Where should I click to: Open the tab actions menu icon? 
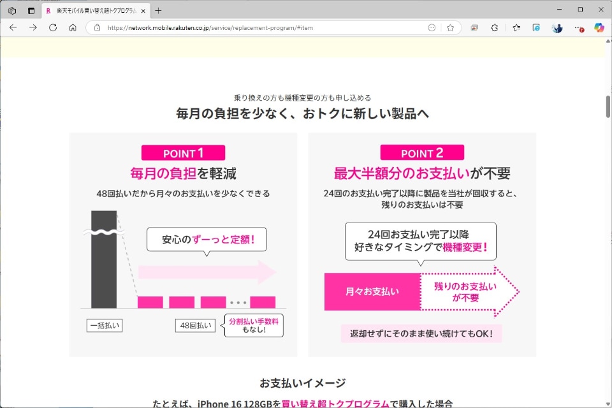pyautogui.click(x=31, y=11)
